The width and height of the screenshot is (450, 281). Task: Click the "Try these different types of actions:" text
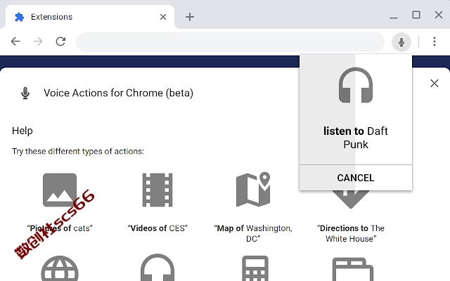(78, 152)
